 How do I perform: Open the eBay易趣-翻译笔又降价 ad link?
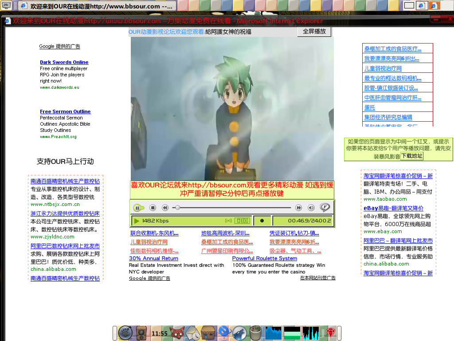[x=394, y=208]
